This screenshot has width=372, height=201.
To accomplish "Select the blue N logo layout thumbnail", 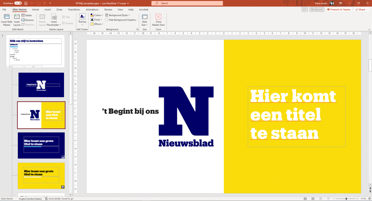I will [41, 85].
